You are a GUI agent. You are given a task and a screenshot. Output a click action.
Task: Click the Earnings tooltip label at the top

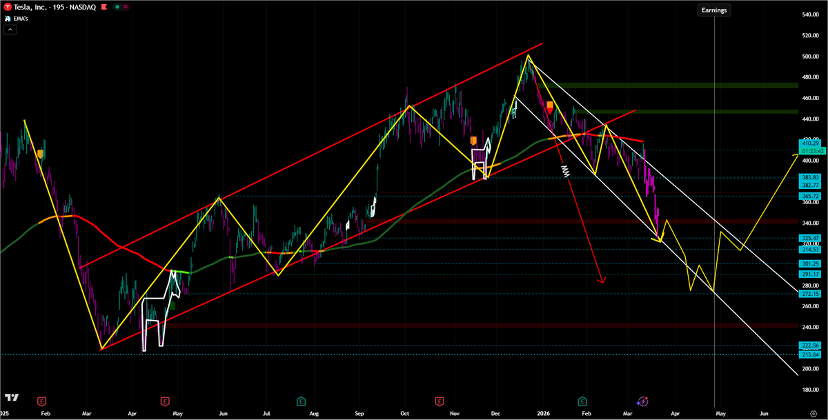click(714, 10)
